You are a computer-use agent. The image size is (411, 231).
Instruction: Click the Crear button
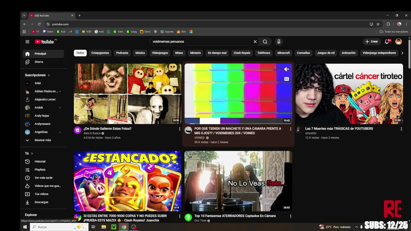click(x=372, y=42)
